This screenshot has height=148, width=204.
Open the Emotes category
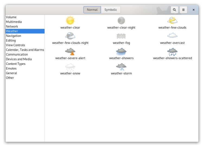coord(11,68)
